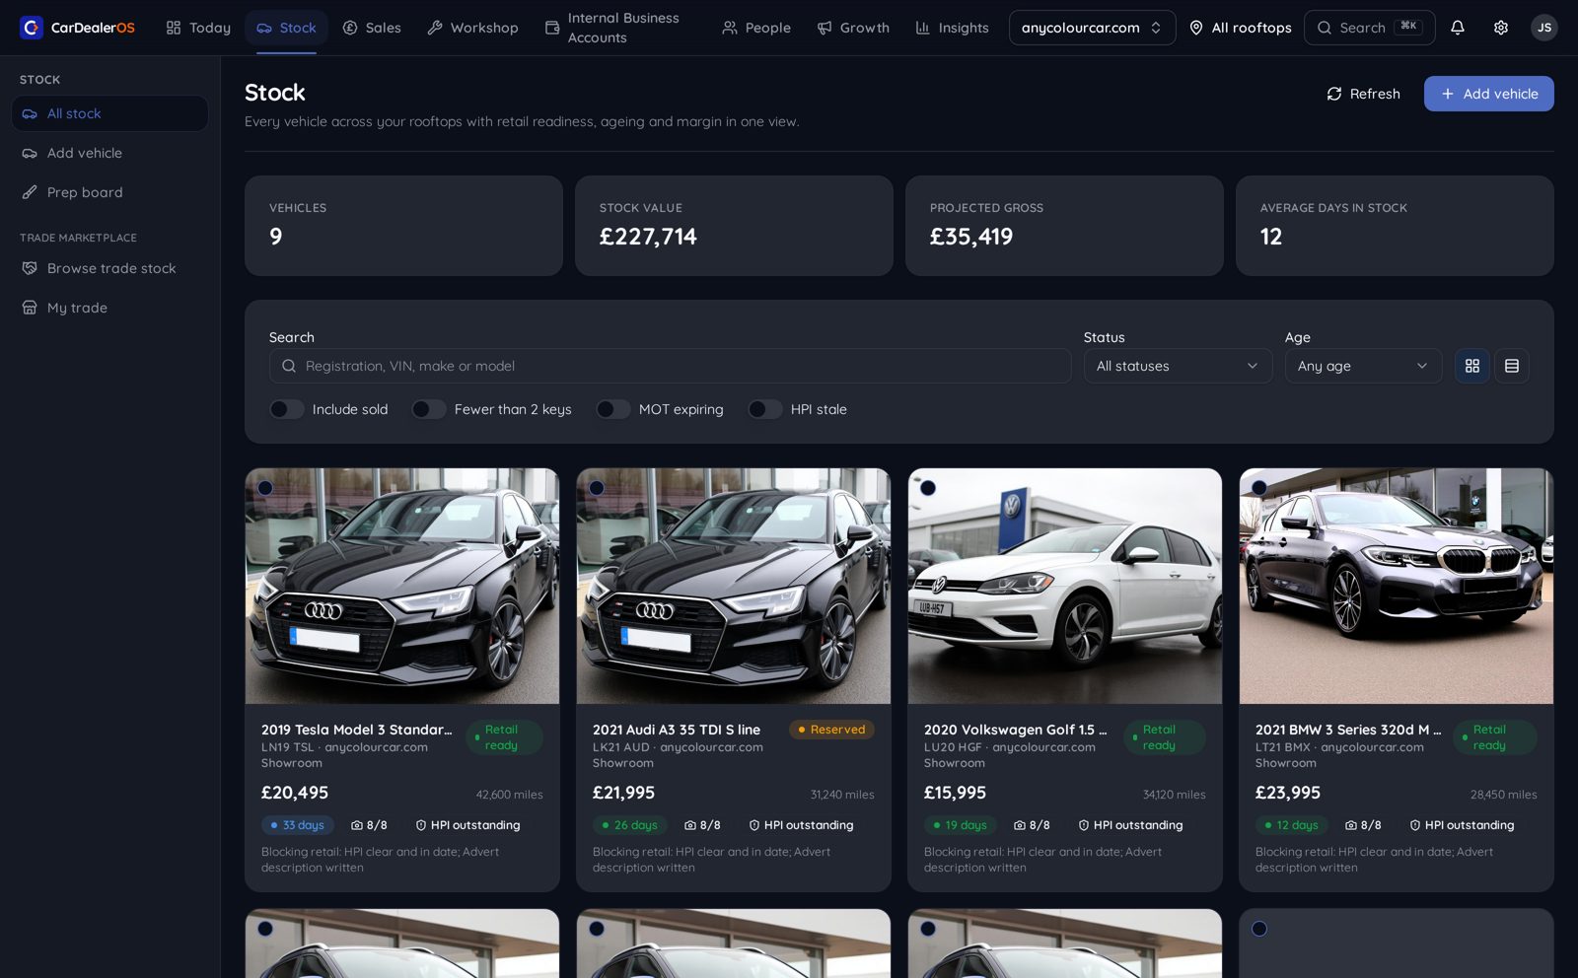Open the Growth tab
This screenshot has height=978, width=1578.
853,28
